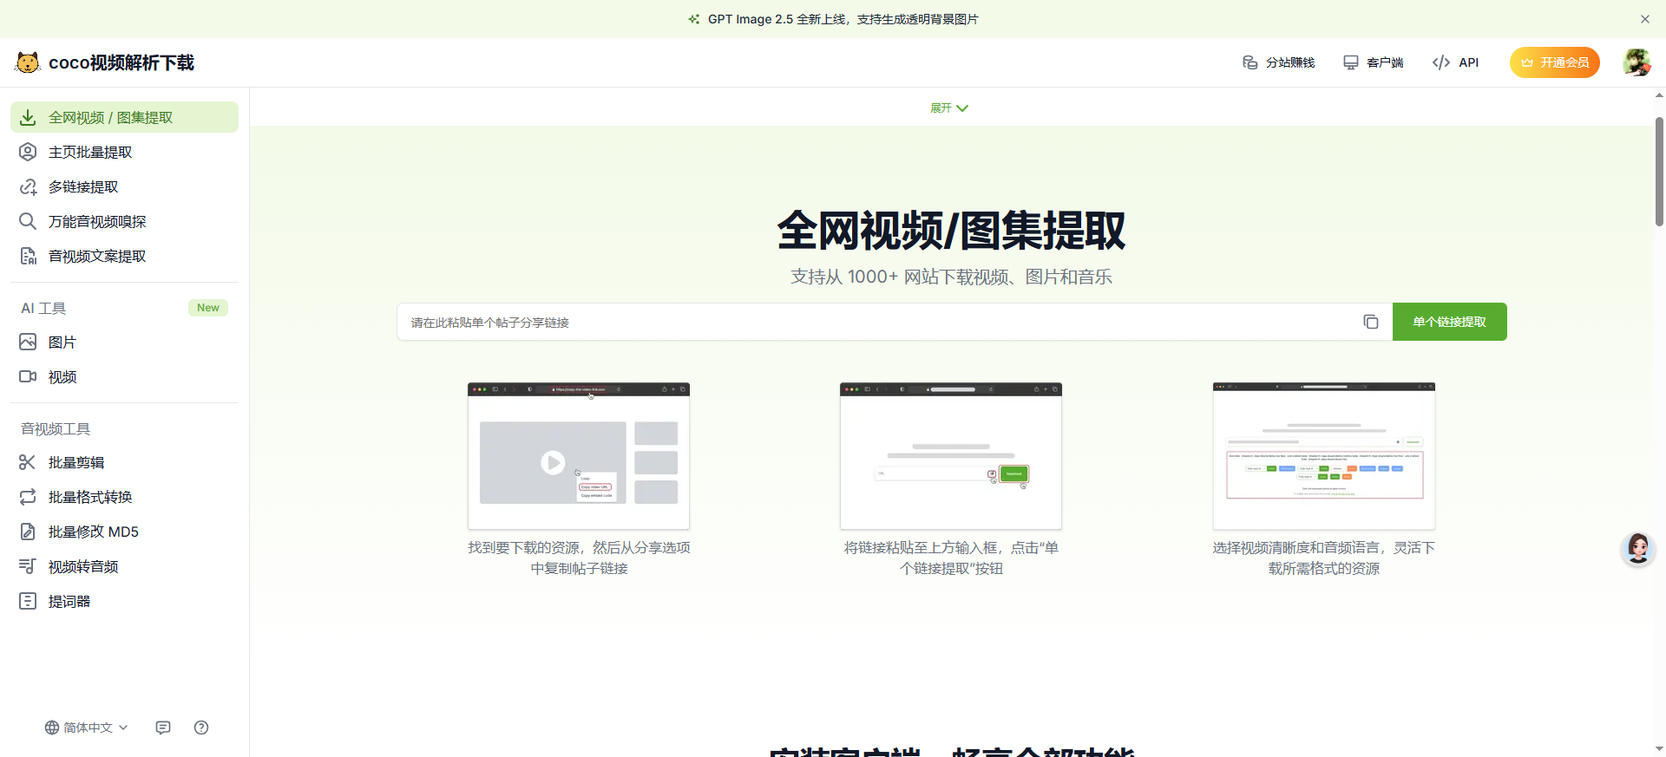The width and height of the screenshot is (1666, 757).
Task: Select 批量修改 MD5 tool
Action: (x=124, y=532)
